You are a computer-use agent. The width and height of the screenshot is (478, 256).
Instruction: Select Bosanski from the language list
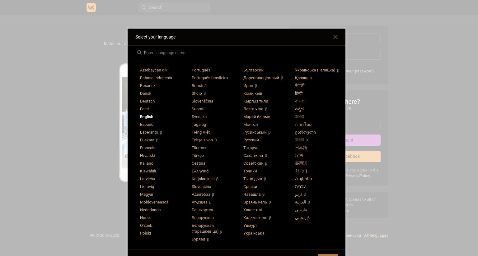[x=148, y=86]
